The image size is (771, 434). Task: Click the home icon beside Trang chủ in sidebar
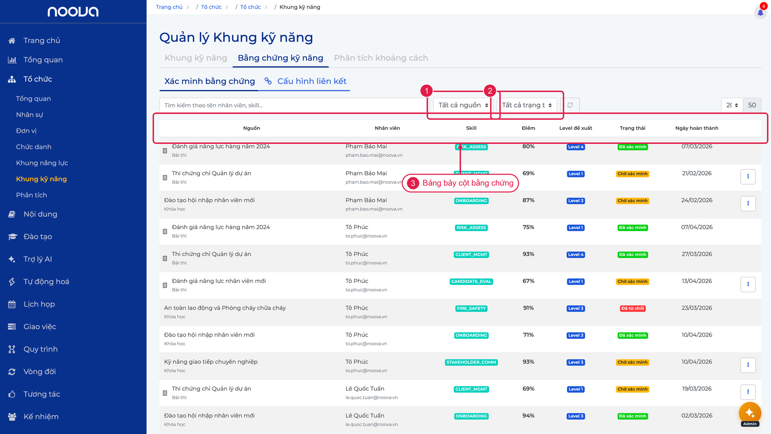[x=12, y=41]
